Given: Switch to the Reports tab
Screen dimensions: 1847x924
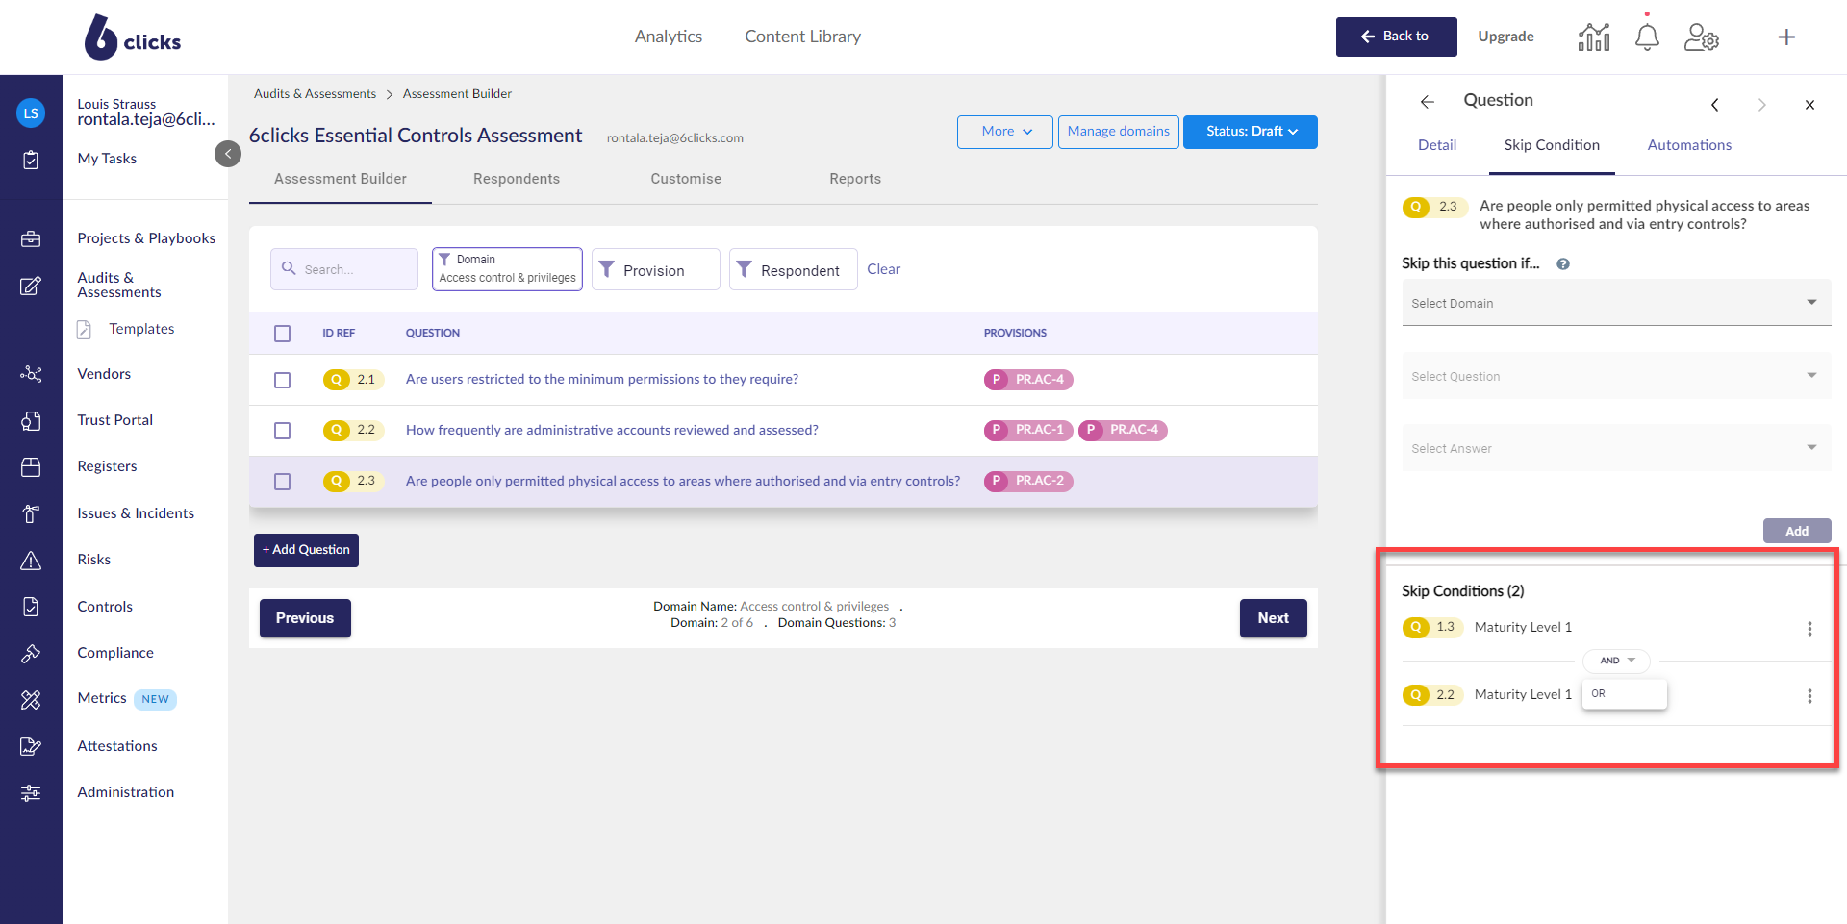Looking at the screenshot, I should pyautogui.click(x=855, y=179).
